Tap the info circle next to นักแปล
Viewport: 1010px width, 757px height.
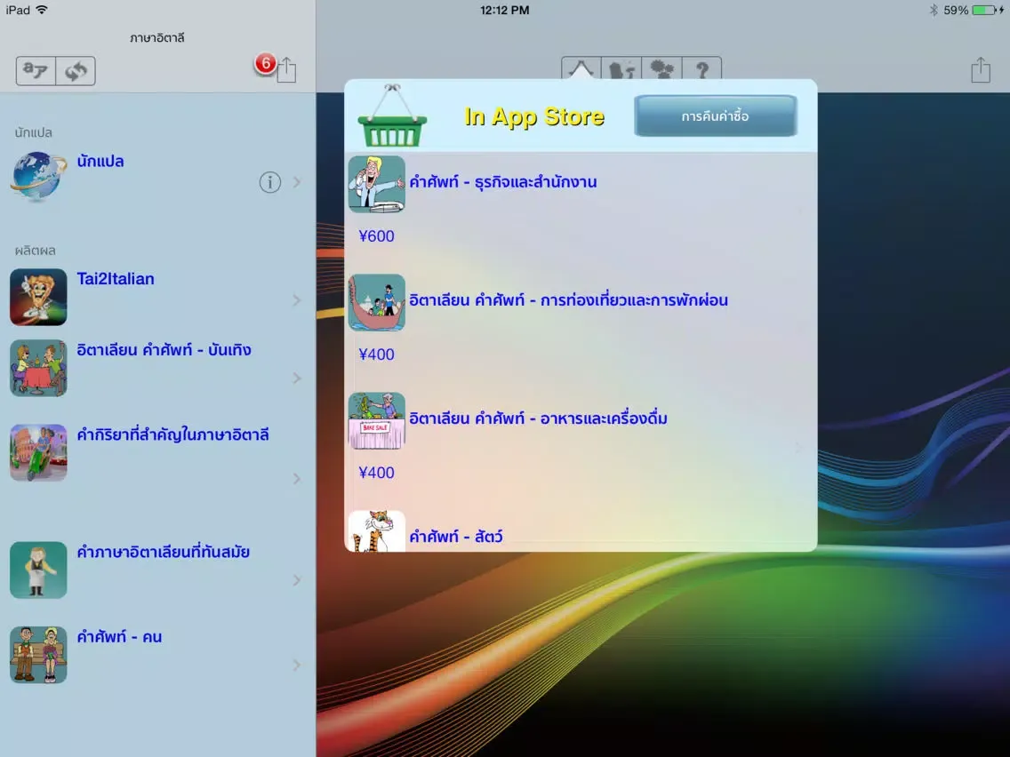[270, 182]
